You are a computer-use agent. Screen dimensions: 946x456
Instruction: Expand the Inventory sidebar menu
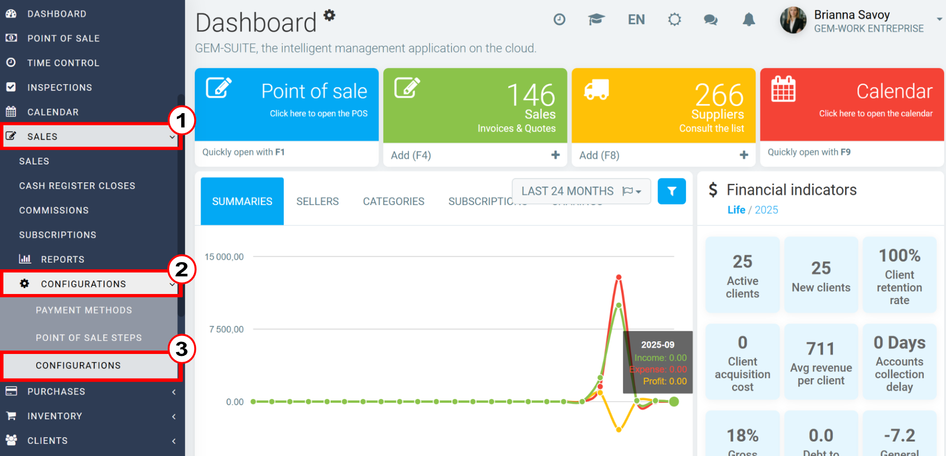pyautogui.click(x=91, y=416)
